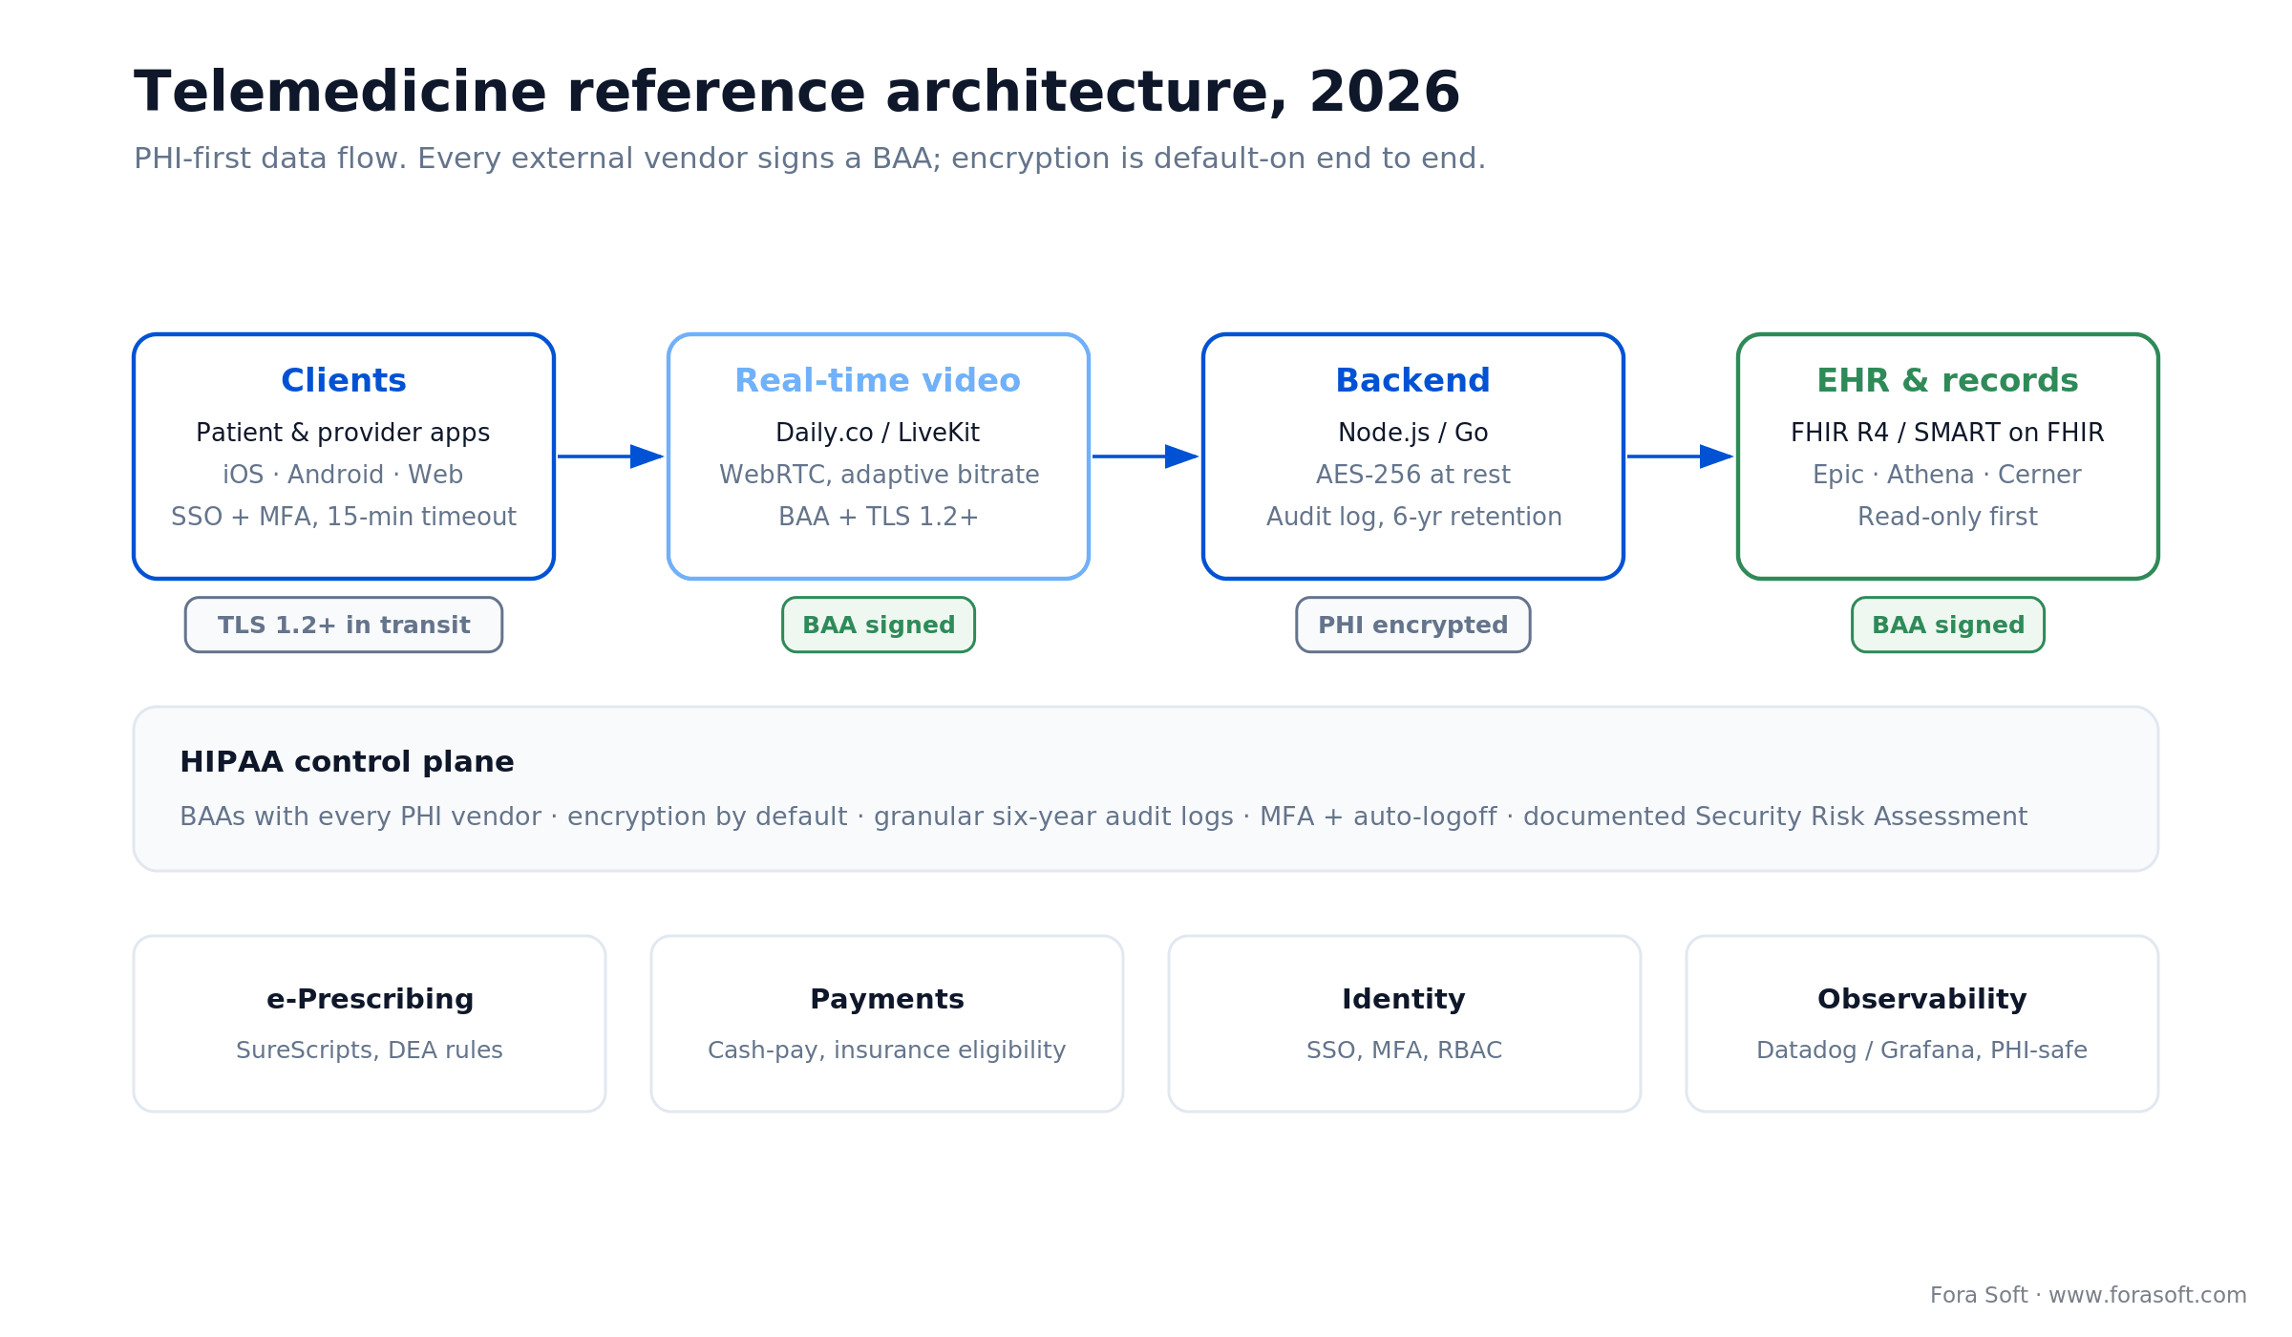Open the Fora Soft www.forasoft.com footer link
This screenshot has width=2292, height=1337.
tap(2088, 1295)
